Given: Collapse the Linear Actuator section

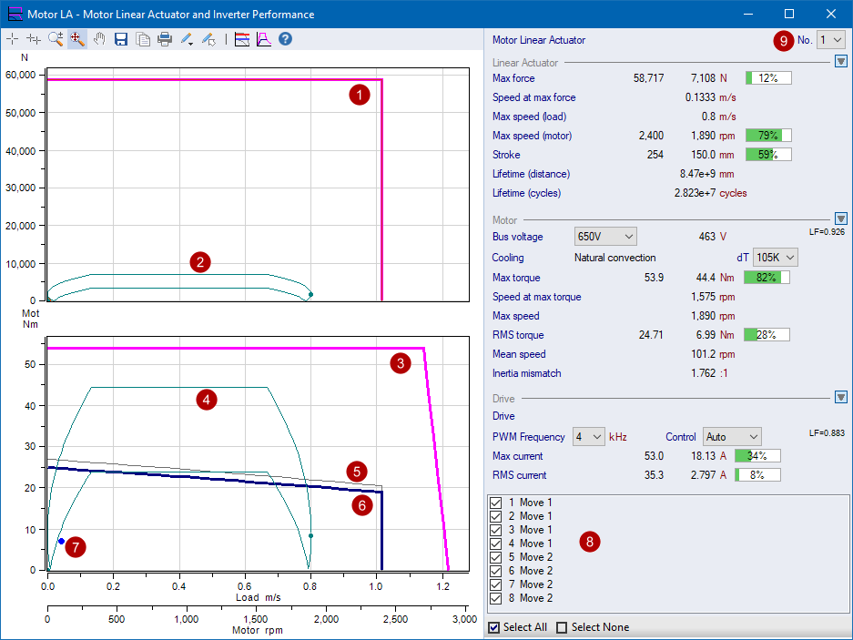Looking at the screenshot, I should [840, 62].
